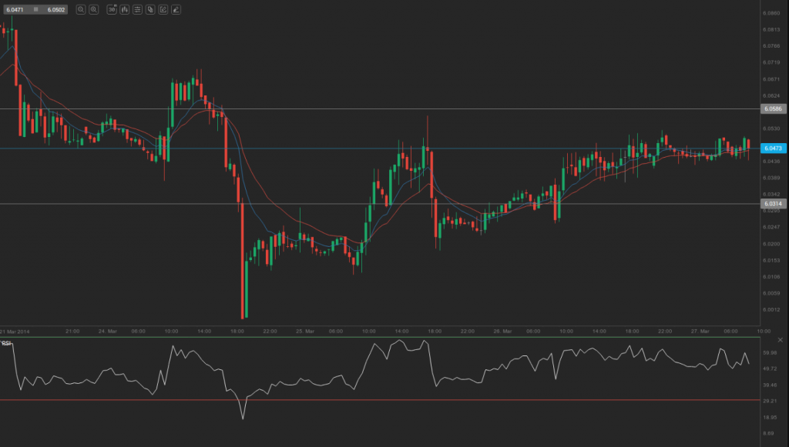Click the 27 Mar label on the time axis

pos(700,331)
